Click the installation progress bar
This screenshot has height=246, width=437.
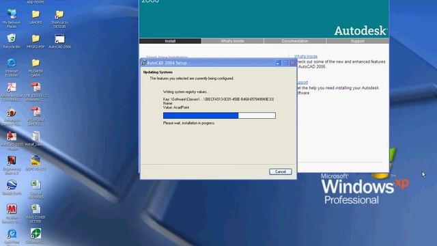pyautogui.click(x=219, y=115)
